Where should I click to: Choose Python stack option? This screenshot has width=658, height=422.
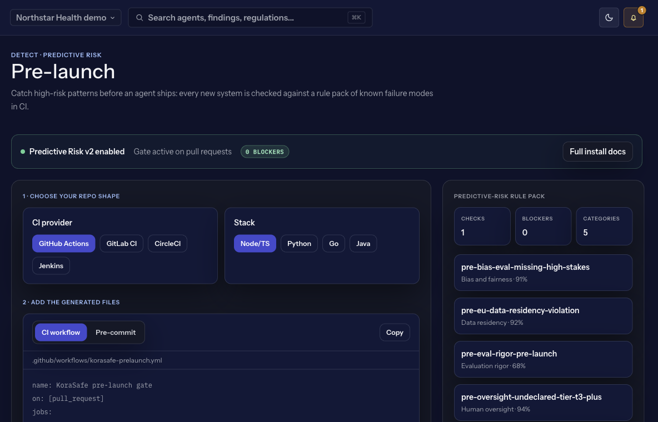point(299,243)
